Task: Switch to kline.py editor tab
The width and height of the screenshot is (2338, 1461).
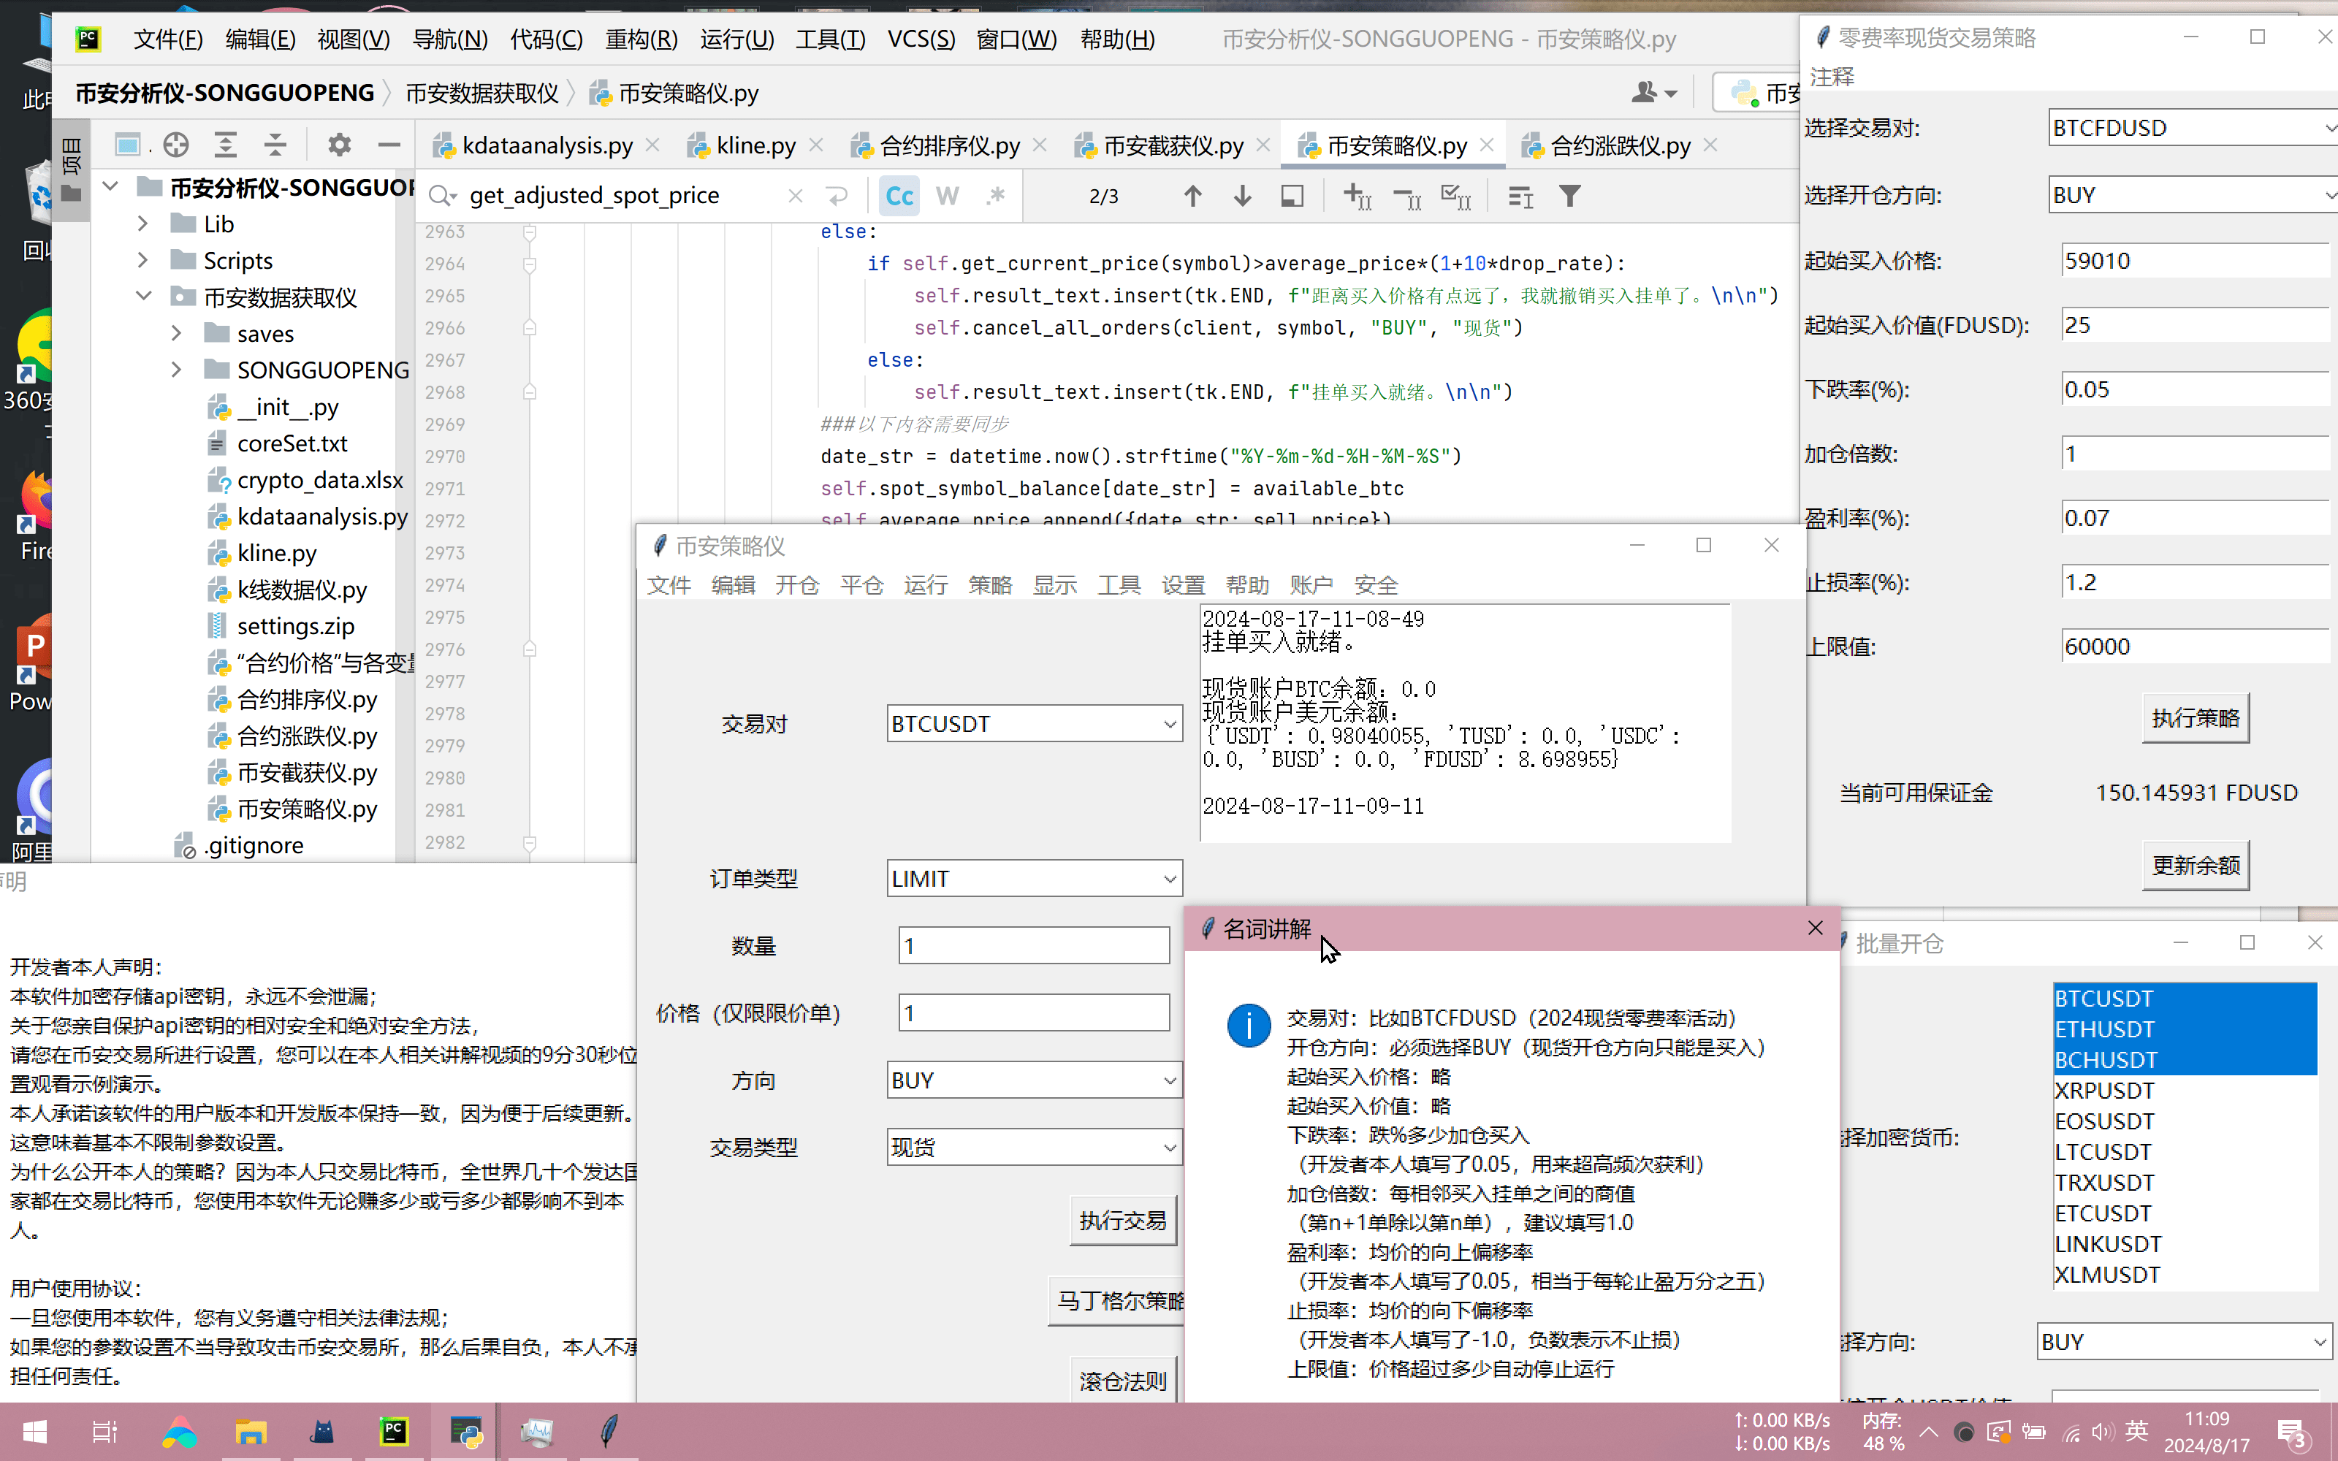Action: pyautogui.click(x=755, y=145)
